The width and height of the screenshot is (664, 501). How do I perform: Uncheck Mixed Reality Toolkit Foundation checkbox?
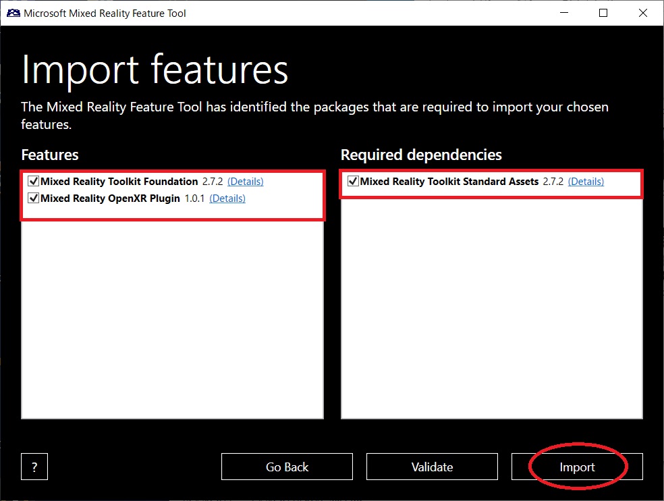34,181
